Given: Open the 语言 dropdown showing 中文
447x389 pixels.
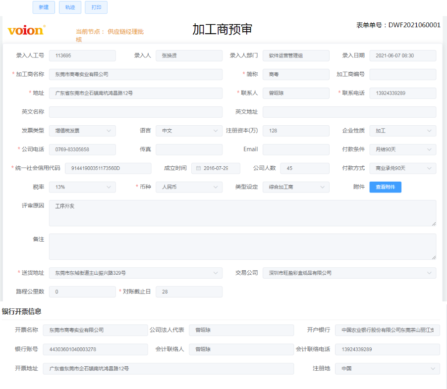Looking at the screenshot, I should 189,131.
